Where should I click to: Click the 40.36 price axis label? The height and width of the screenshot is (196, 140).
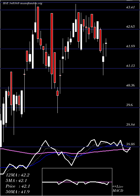click(130, 85)
